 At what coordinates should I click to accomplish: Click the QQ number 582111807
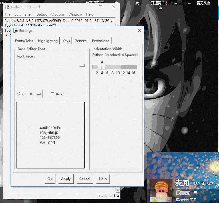click(x=203, y=184)
